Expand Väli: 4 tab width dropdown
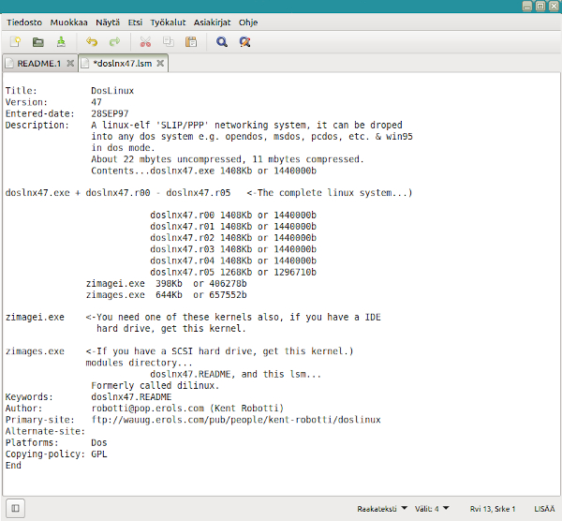 point(432,509)
